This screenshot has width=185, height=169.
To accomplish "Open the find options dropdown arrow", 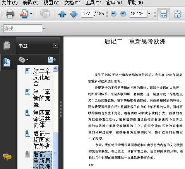I will tap(44, 28).
